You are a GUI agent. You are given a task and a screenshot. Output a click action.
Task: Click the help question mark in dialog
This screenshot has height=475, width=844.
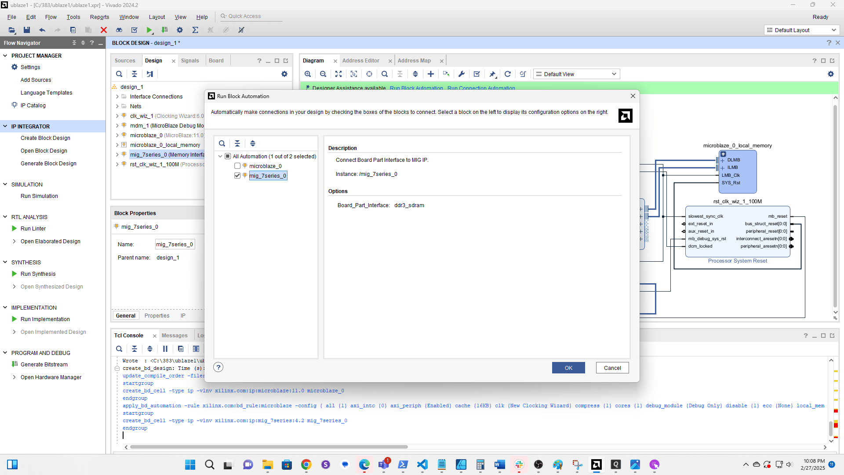(x=218, y=367)
